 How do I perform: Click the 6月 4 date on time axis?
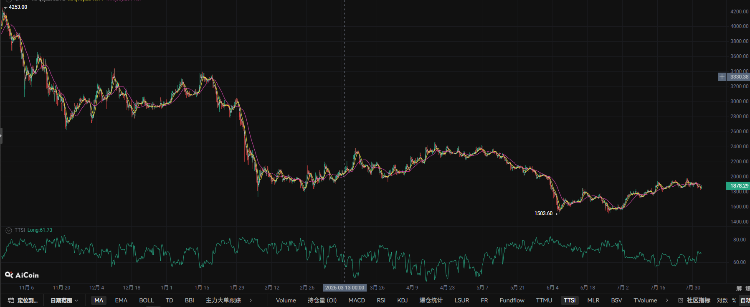[x=552, y=288]
